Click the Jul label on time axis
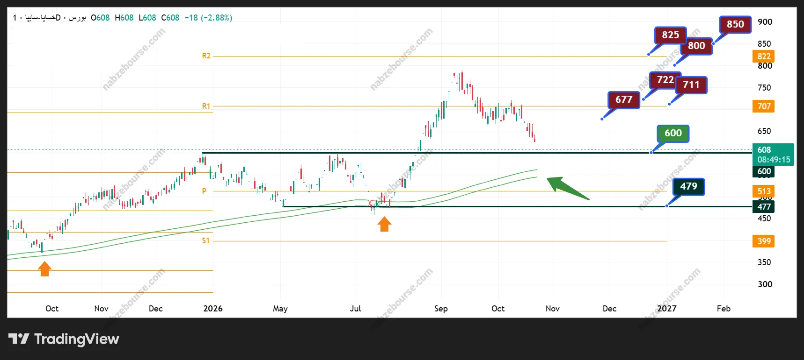 tap(356, 309)
